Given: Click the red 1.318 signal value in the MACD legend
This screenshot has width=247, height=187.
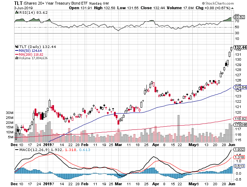Looking at the screenshot, I should tap(71, 150).
